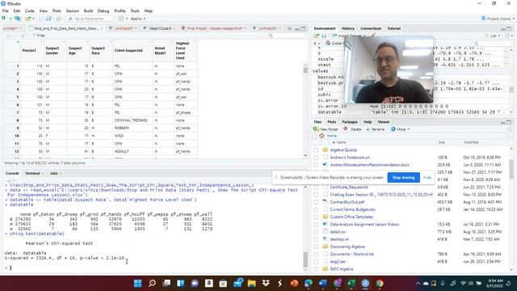This screenshot has width=517, height=291.
Task: Tick the checkbox beside Current Family Budget.xlsx
Action: coord(316,209)
